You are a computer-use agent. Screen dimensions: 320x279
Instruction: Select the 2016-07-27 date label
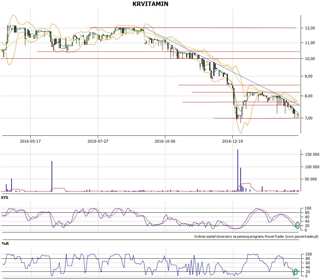pyautogui.click(x=98, y=141)
